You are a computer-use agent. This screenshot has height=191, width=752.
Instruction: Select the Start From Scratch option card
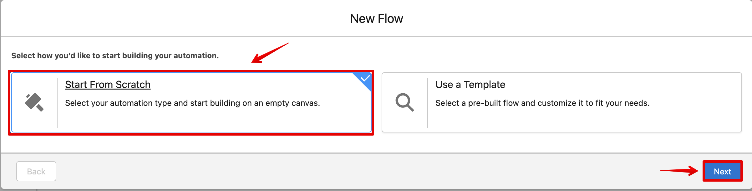(x=191, y=102)
